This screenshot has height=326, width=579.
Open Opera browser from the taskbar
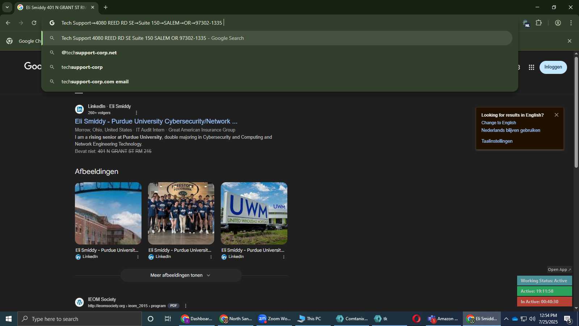coord(417,319)
